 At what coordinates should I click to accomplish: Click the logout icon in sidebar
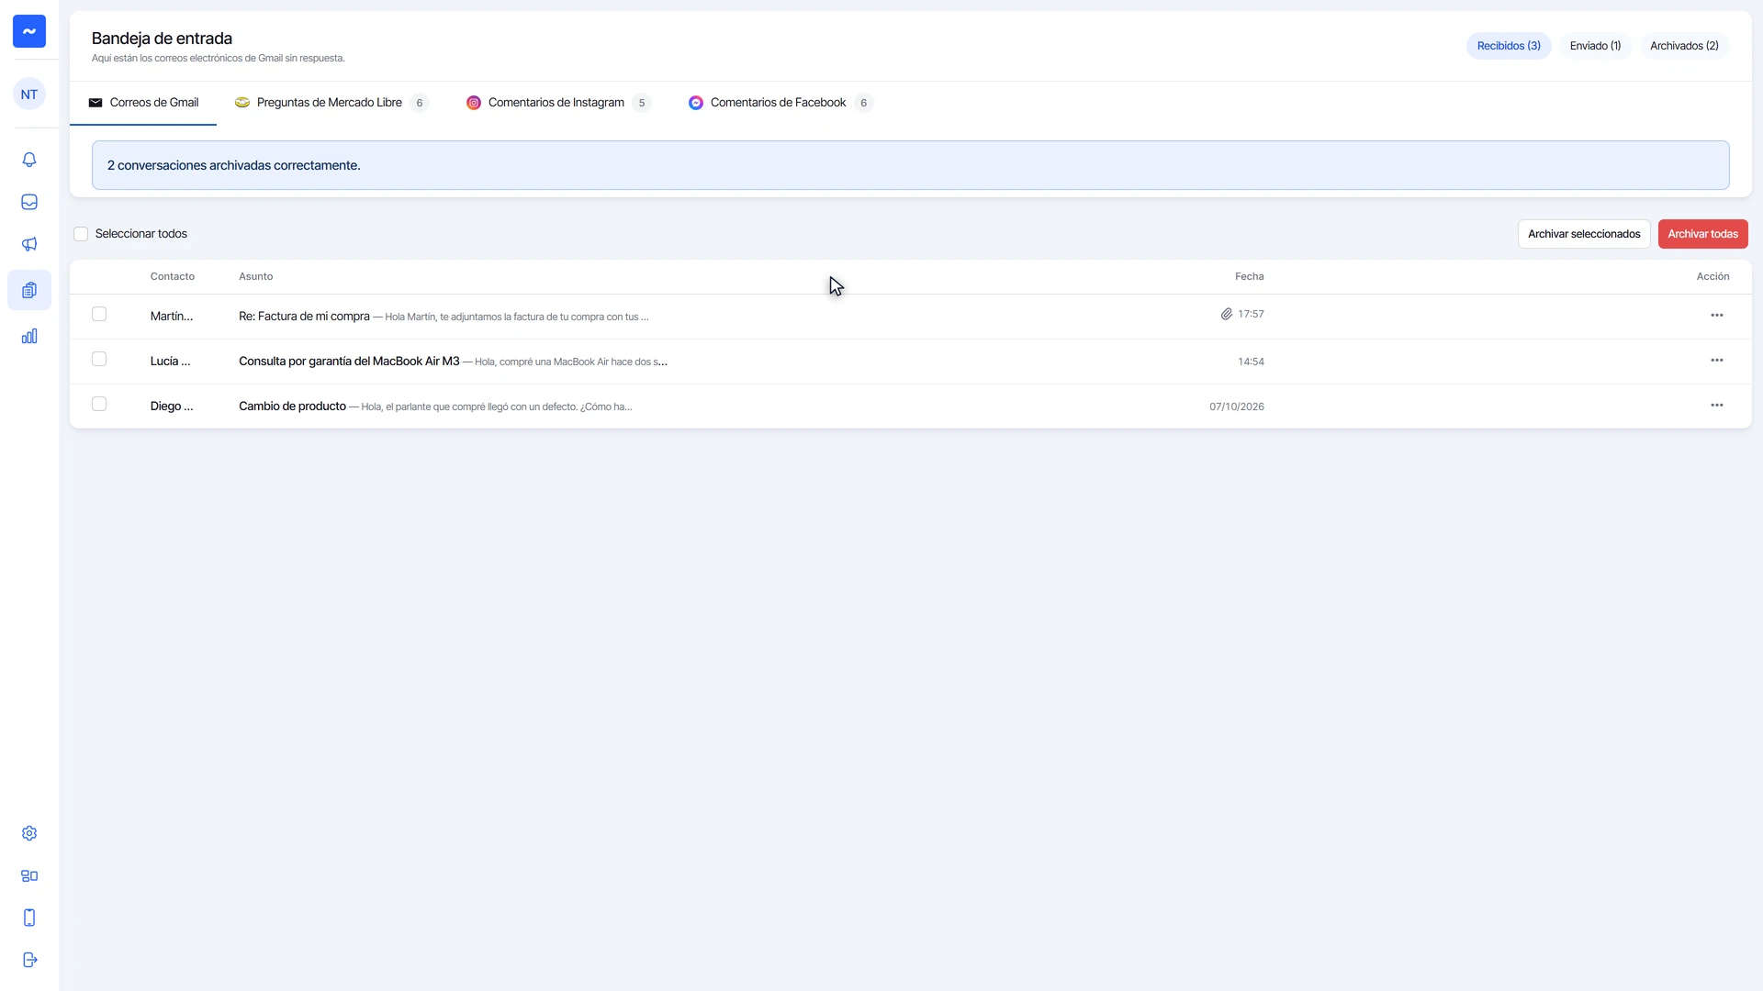click(x=29, y=960)
